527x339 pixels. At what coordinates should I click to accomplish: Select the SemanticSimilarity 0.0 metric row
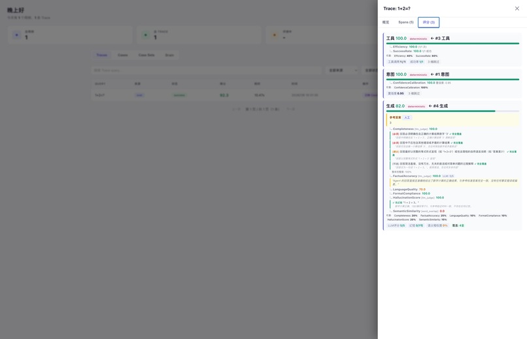coord(418,211)
